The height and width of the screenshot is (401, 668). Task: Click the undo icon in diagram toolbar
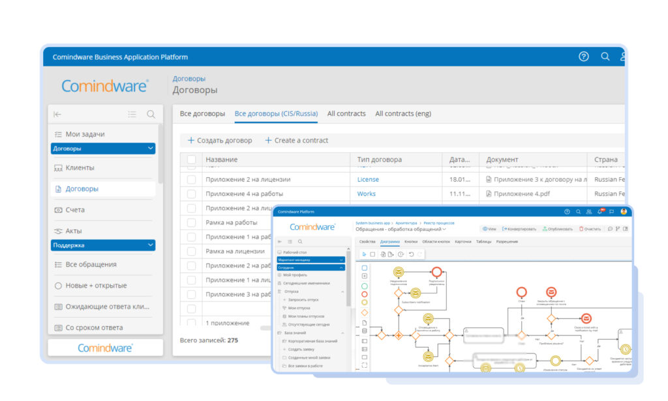click(411, 255)
